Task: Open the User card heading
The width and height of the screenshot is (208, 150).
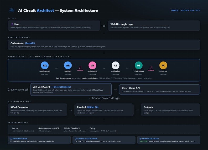Action: 17,24
